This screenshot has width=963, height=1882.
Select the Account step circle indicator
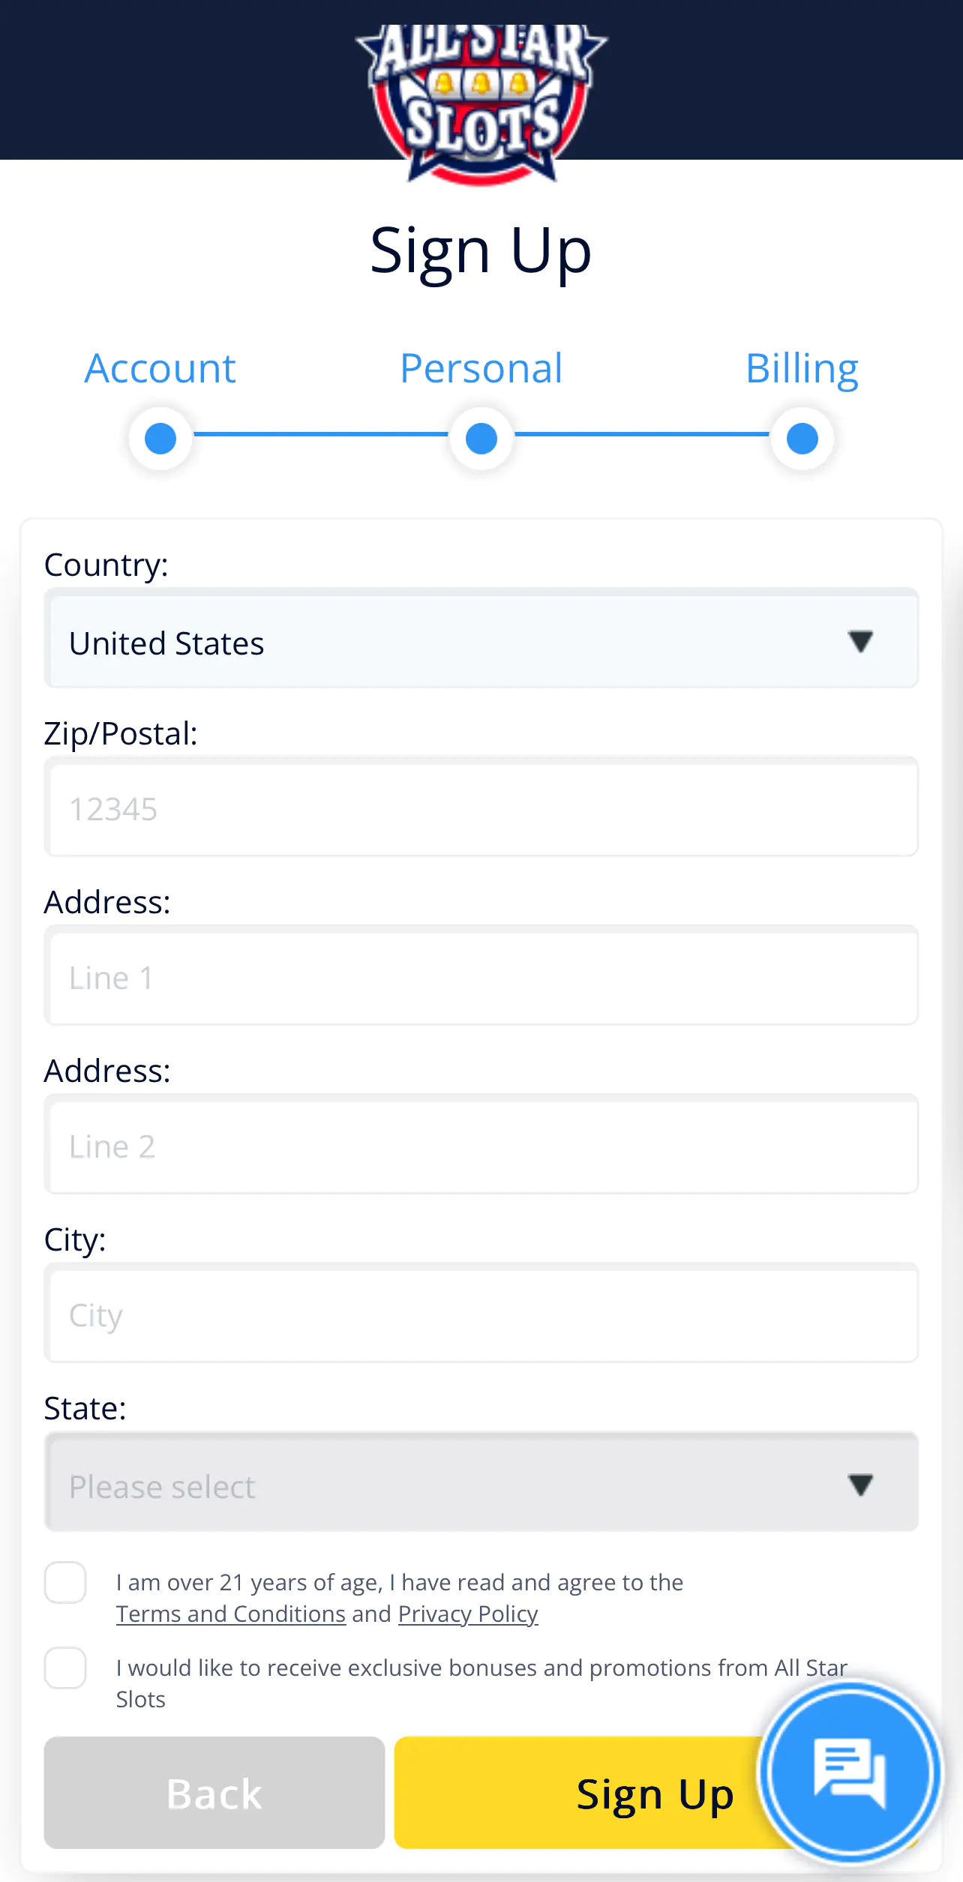tap(160, 439)
